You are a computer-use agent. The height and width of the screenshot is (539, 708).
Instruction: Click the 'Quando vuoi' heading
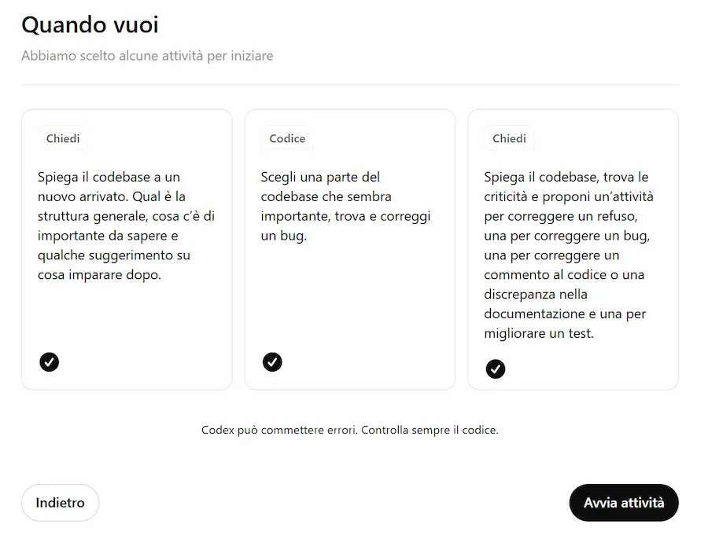pyautogui.click(x=90, y=25)
